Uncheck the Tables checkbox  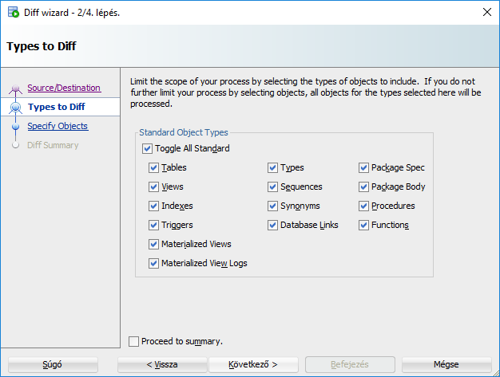coord(153,167)
